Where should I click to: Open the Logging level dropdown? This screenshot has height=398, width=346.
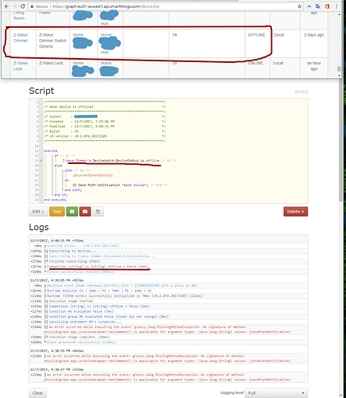(x=276, y=393)
